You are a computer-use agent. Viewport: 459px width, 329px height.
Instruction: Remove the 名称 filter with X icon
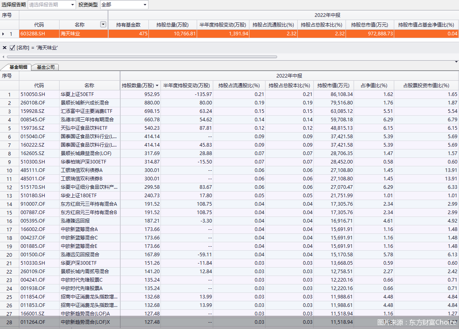click(x=4, y=48)
